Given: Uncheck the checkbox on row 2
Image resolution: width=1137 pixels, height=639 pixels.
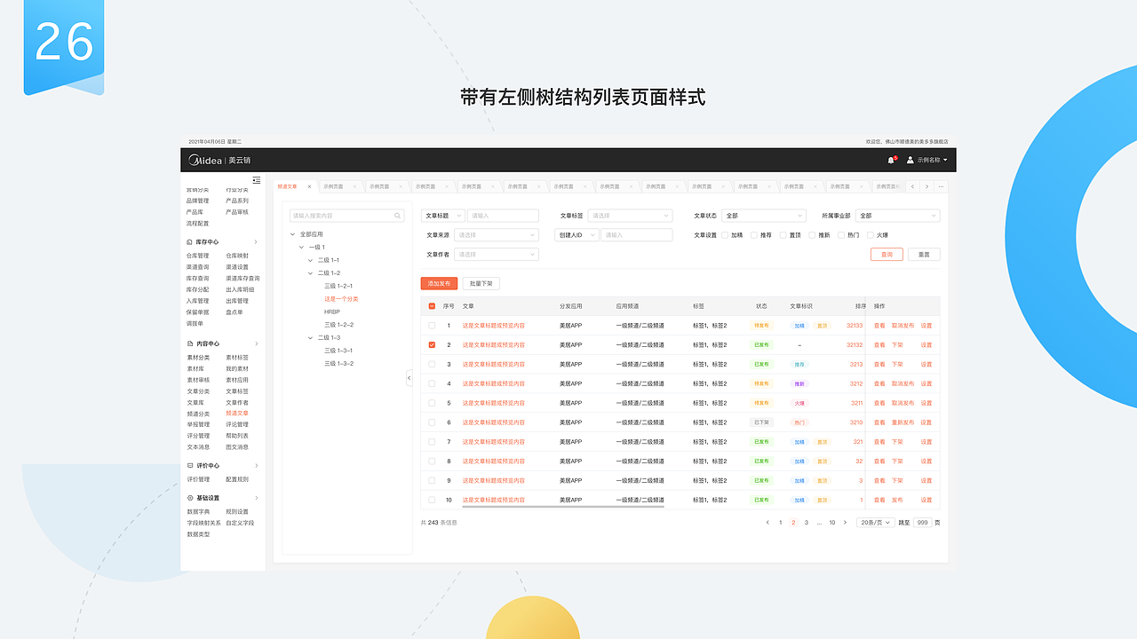Looking at the screenshot, I should [432, 344].
